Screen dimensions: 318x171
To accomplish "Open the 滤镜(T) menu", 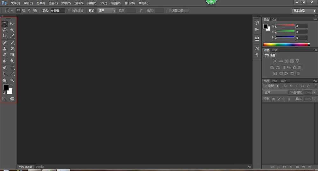I will tap(92, 3).
